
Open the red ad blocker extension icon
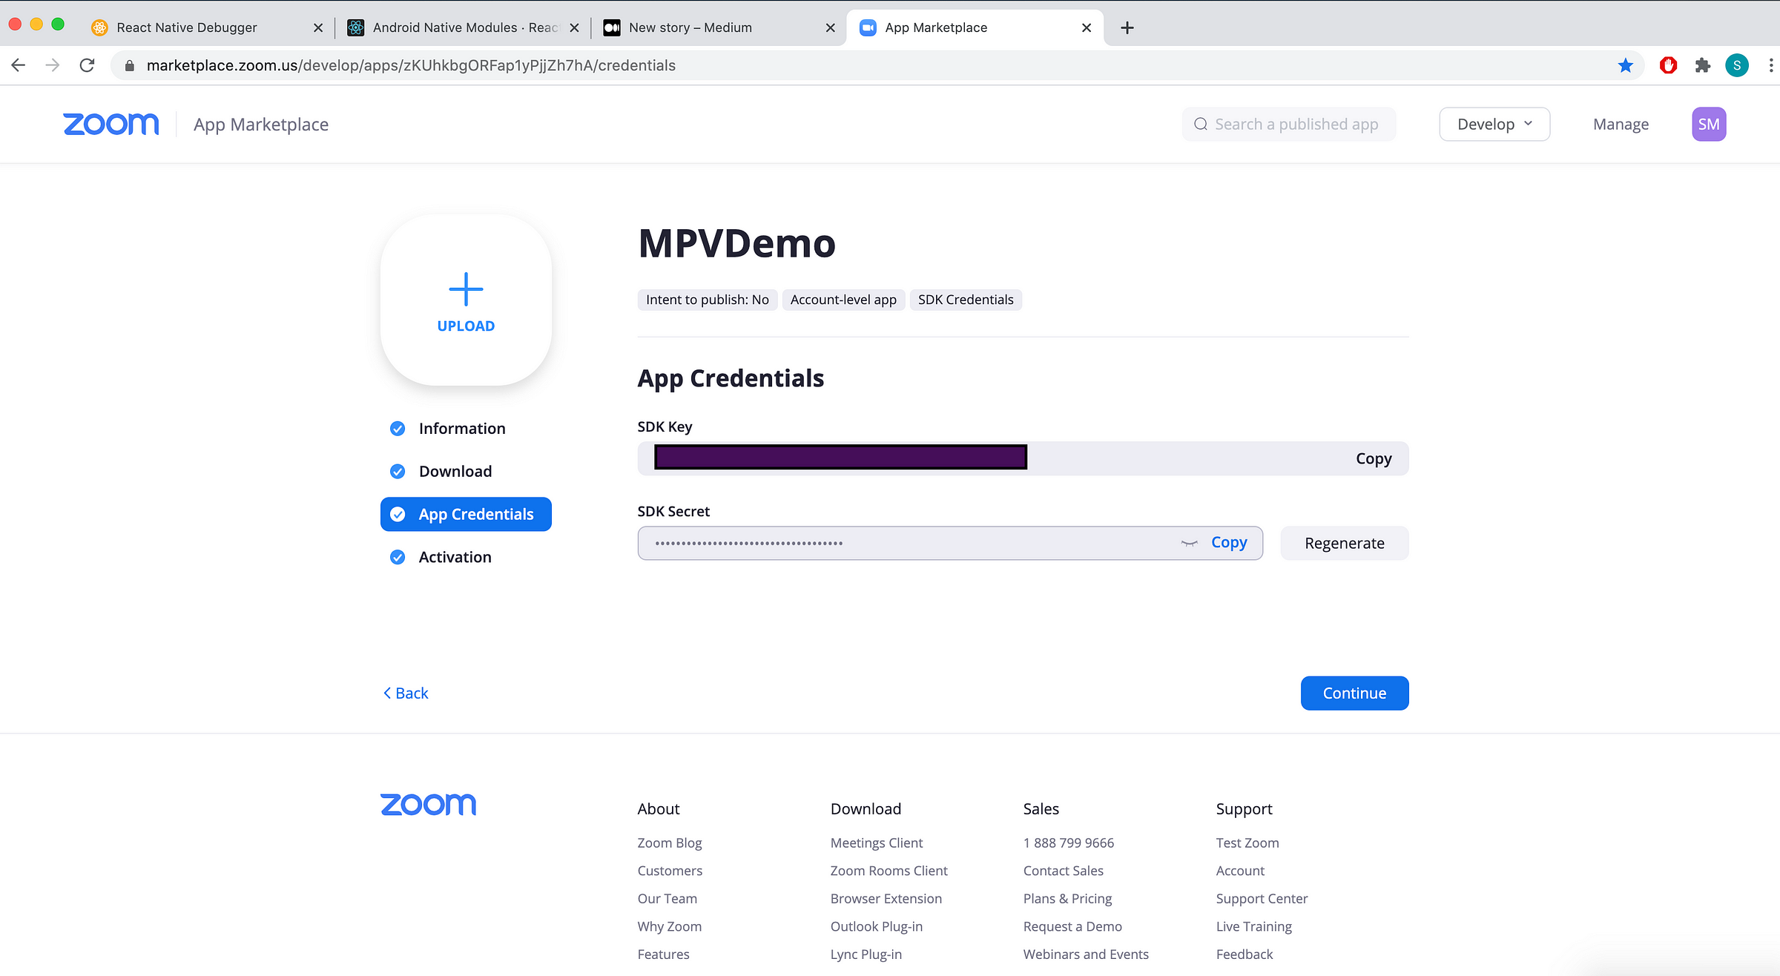[1669, 65]
